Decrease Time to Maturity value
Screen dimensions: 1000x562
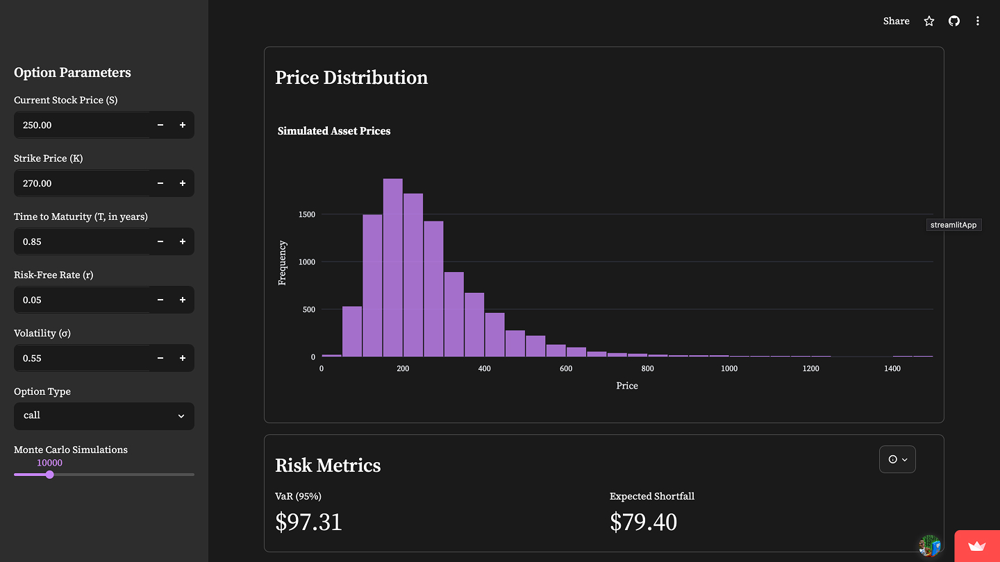(x=160, y=241)
